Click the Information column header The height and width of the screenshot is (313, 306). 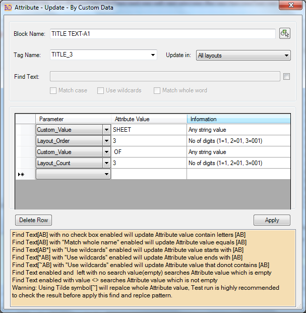tap(238, 119)
